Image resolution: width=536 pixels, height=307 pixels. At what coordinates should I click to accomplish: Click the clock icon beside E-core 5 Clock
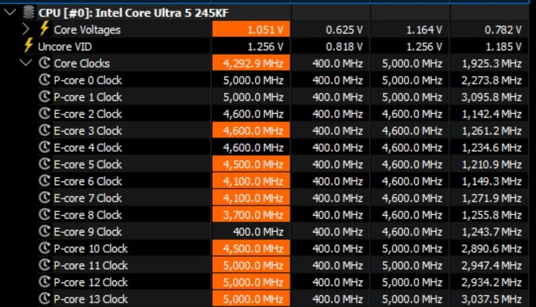[45, 164]
